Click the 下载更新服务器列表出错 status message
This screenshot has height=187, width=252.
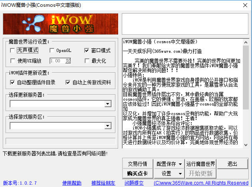(x=55, y=153)
